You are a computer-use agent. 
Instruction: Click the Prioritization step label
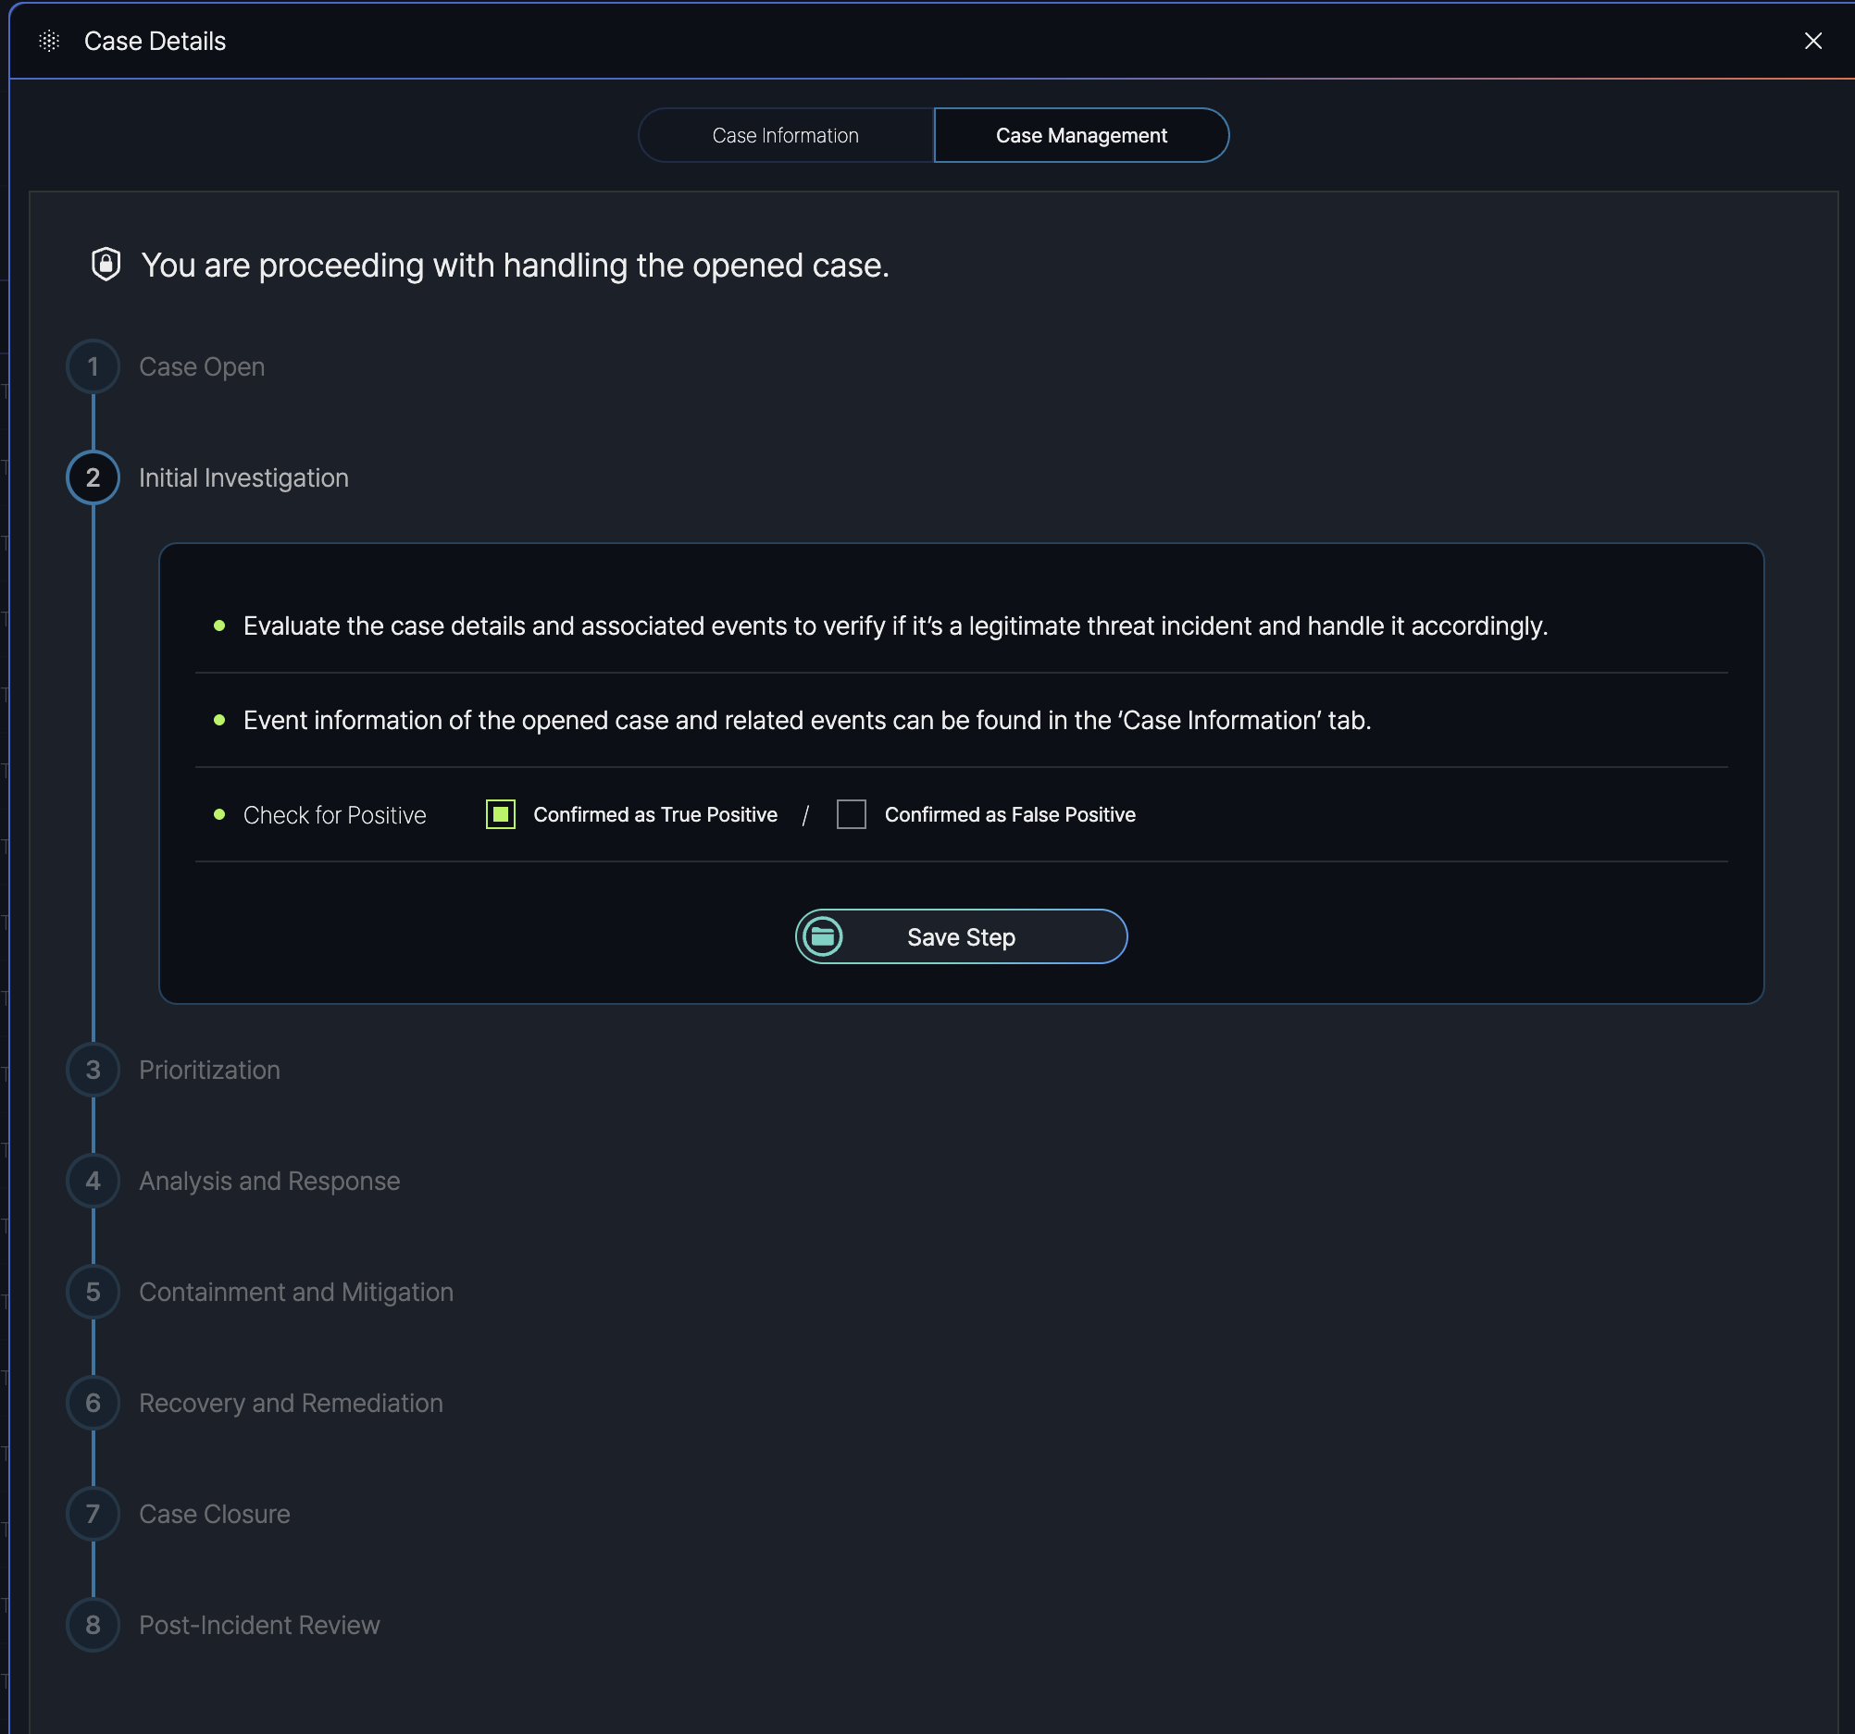coord(209,1070)
